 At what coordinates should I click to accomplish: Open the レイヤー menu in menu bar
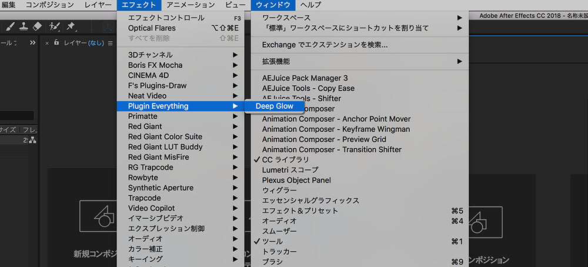98,5
